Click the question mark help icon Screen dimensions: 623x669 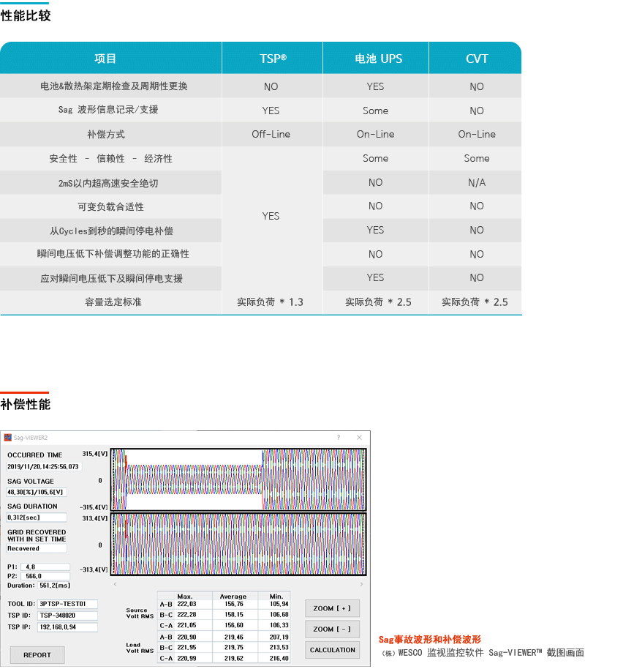coord(338,438)
